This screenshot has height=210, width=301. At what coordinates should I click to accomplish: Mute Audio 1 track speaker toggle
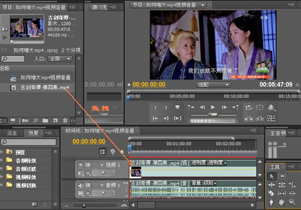pyautogui.click(x=81, y=185)
